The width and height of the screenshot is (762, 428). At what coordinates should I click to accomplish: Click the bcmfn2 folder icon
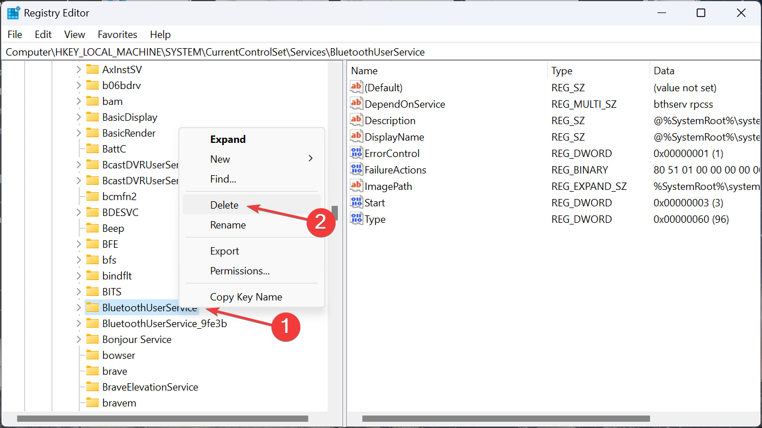tap(93, 197)
